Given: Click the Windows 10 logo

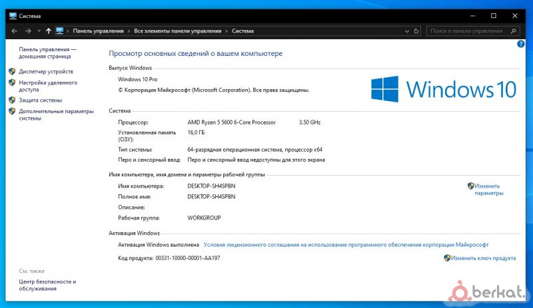Looking at the screenshot, I should pos(444,89).
